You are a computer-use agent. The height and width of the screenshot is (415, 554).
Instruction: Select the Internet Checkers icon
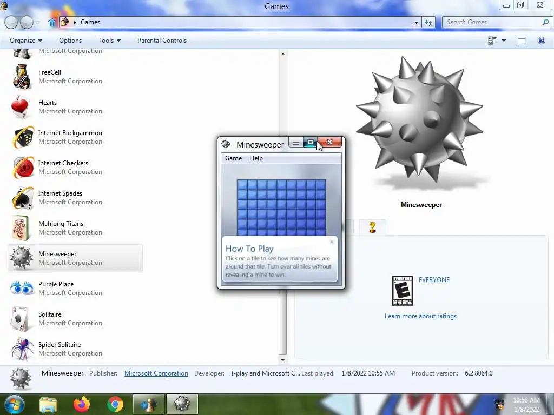tap(23, 168)
